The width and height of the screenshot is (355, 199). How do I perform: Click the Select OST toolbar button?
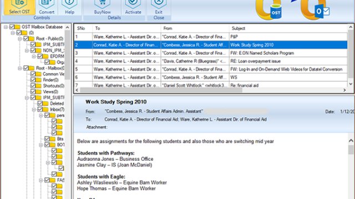tap(19, 7)
